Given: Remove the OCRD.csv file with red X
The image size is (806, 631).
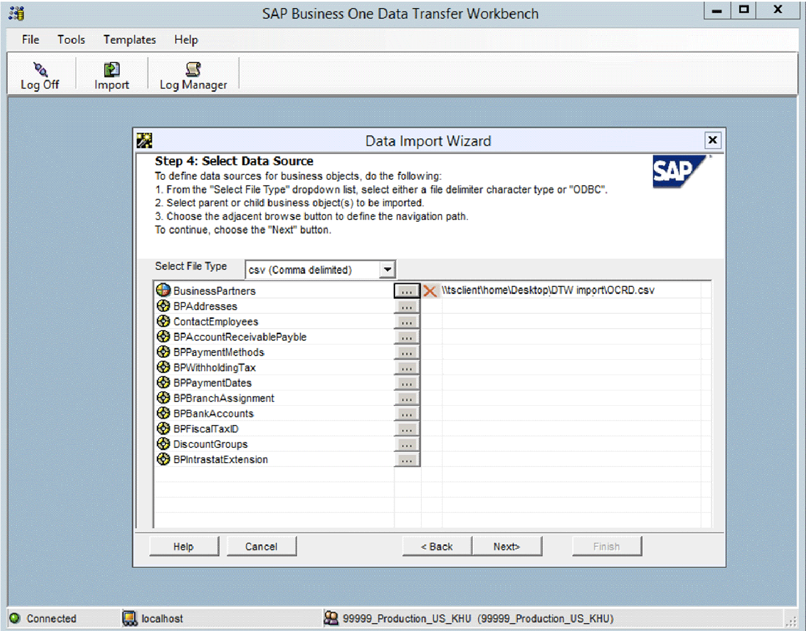Looking at the screenshot, I should [430, 291].
